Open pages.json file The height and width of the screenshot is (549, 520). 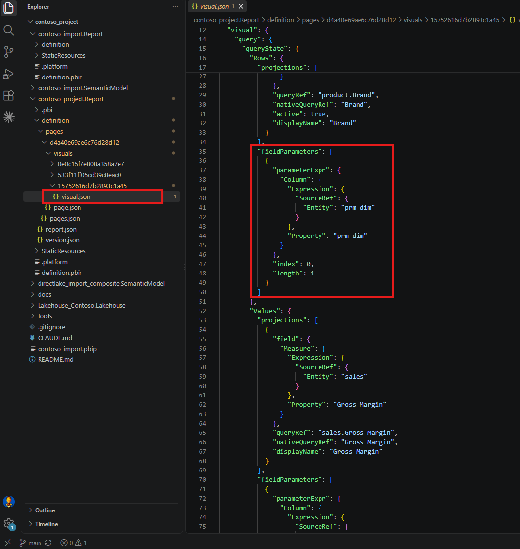coord(65,219)
